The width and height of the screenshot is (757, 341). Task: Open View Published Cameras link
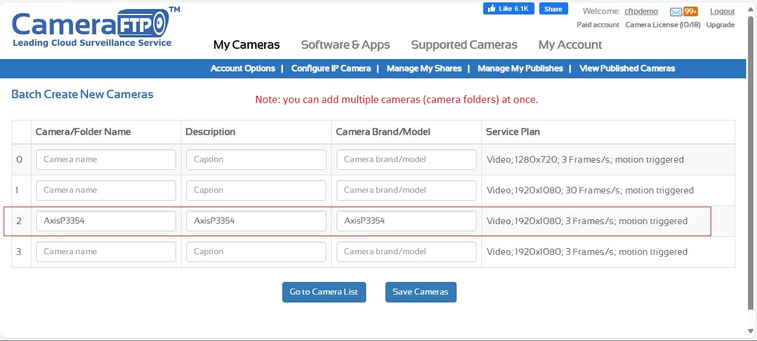pos(627,69)
